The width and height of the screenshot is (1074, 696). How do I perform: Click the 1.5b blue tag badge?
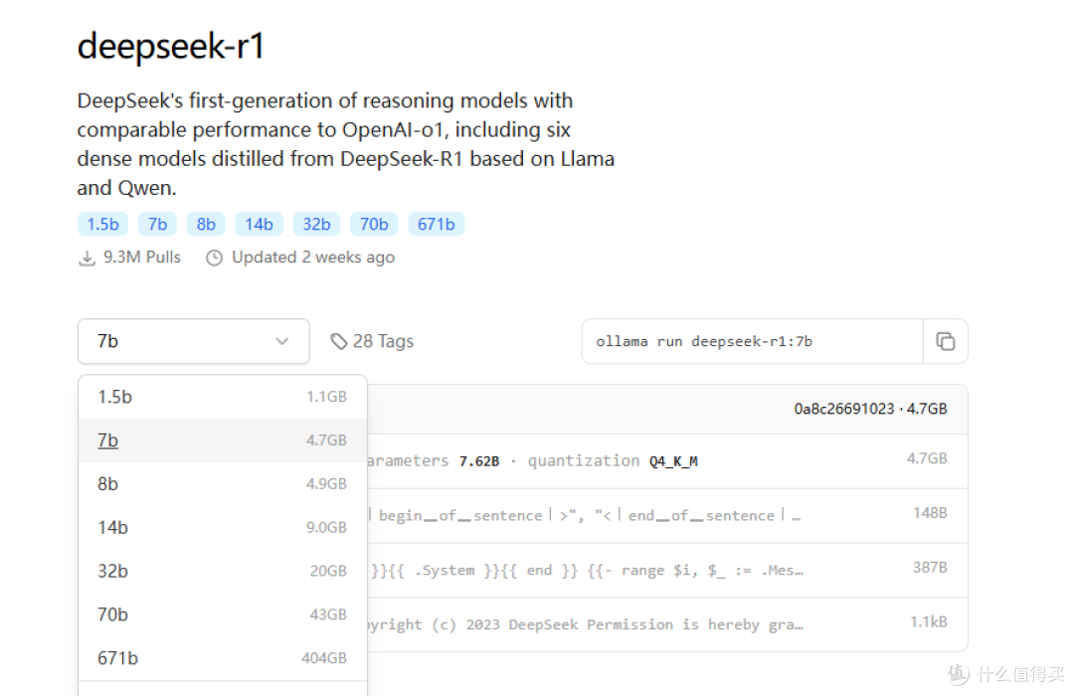[102, 224]
